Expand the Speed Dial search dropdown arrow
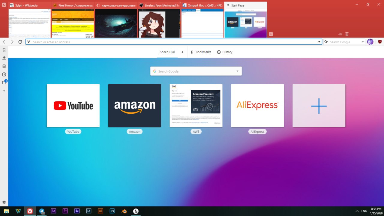Image resolution: width=384 pixels, height=216 pixels. click(x=237, y=71)
